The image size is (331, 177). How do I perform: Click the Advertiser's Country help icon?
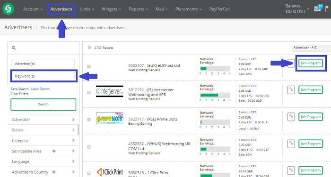[x=54, y=172]
